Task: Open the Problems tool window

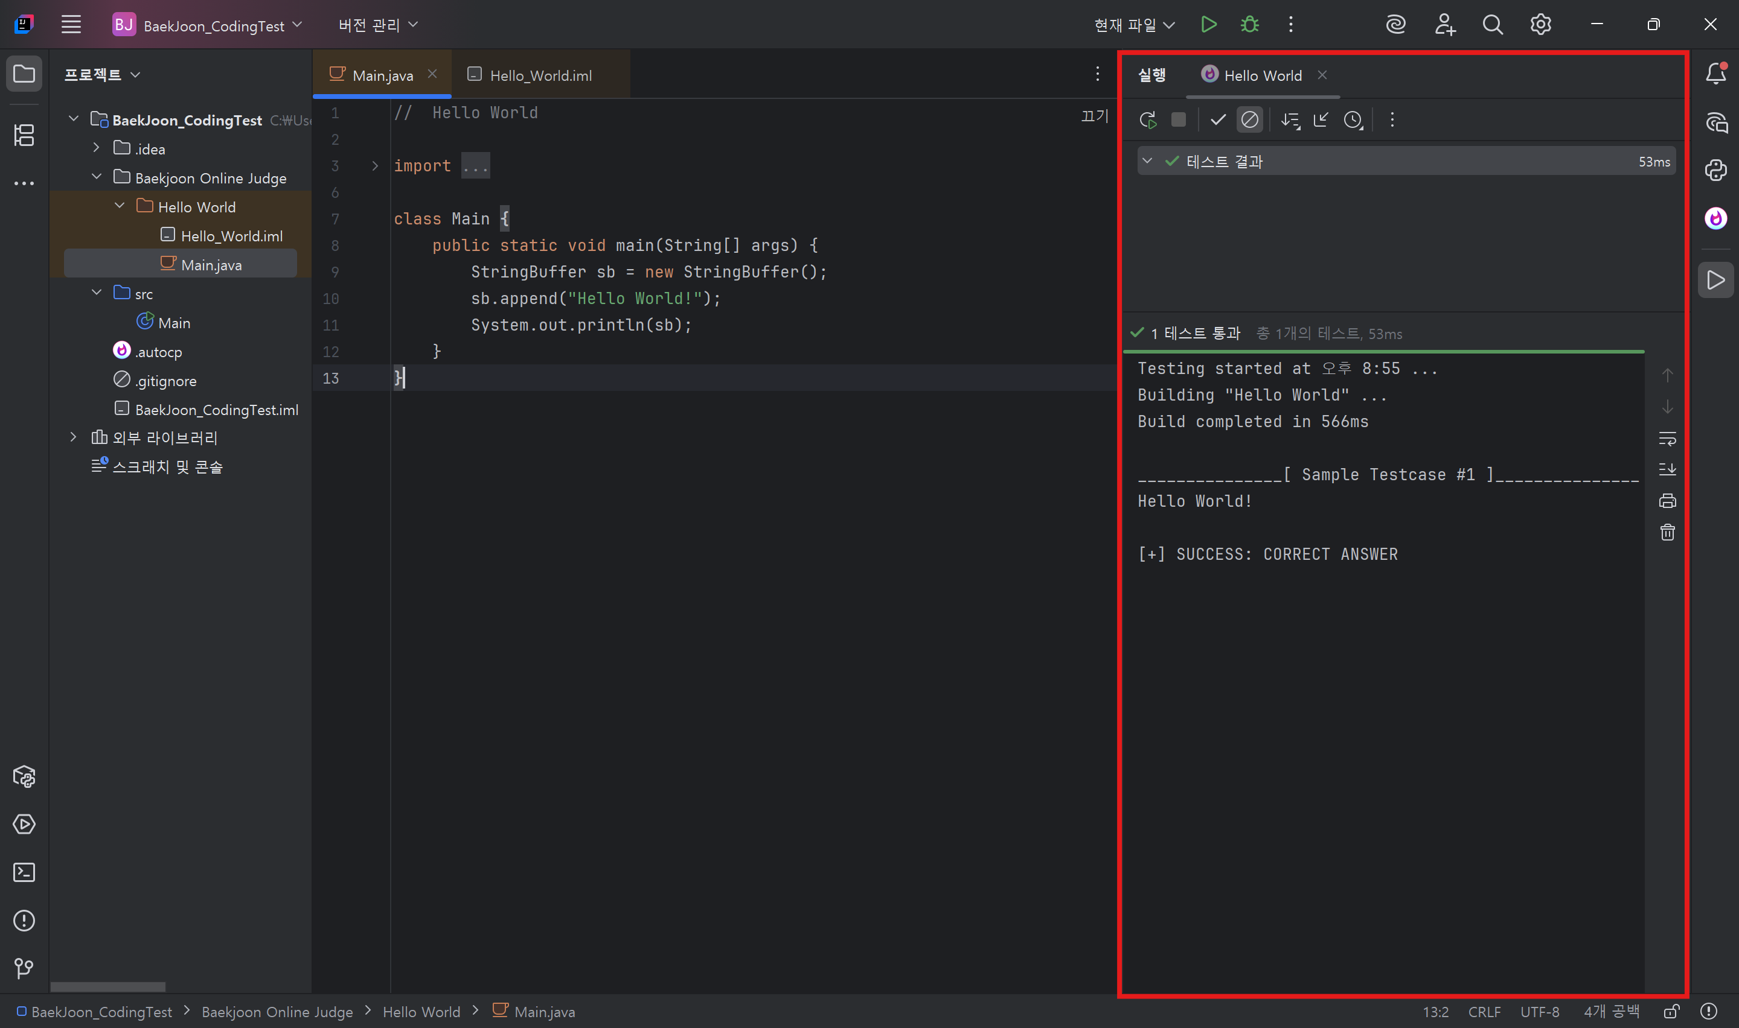Action: click(24, 921)
